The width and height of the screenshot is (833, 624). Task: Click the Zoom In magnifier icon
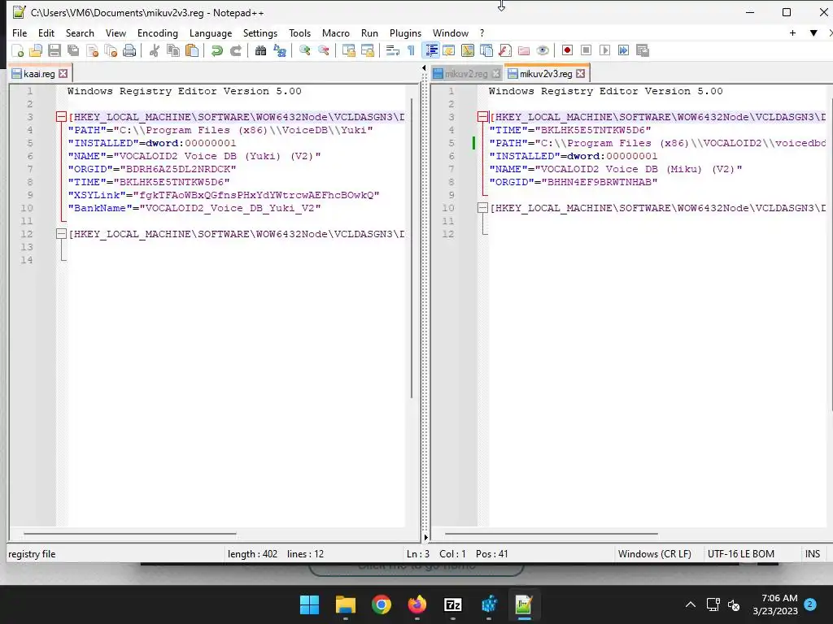point(304,50)
